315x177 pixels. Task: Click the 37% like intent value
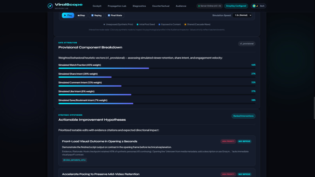point(253,91)
